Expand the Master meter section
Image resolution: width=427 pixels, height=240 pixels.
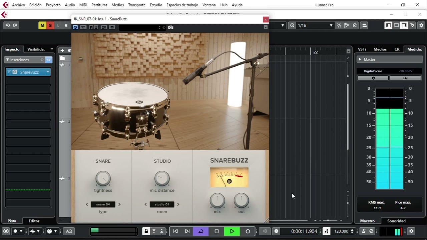coord(360,59)
